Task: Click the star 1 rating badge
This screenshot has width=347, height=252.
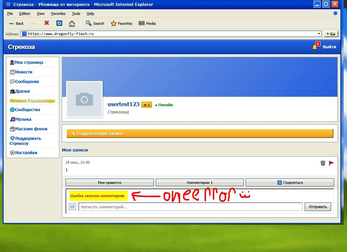Action: point(147,105)
